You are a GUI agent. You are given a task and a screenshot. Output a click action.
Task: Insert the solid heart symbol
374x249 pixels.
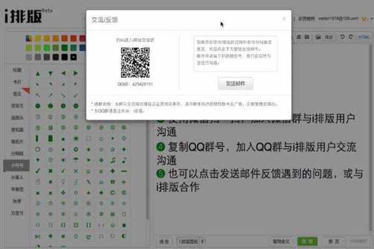(37, 160)
